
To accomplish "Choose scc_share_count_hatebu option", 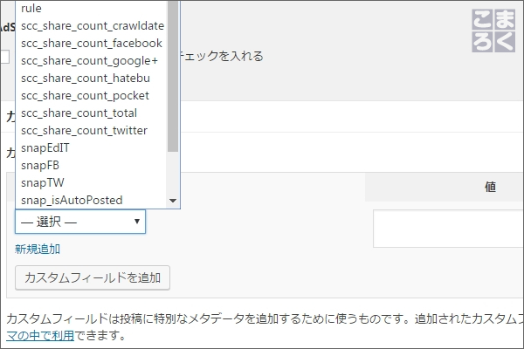I will [91, 79].
